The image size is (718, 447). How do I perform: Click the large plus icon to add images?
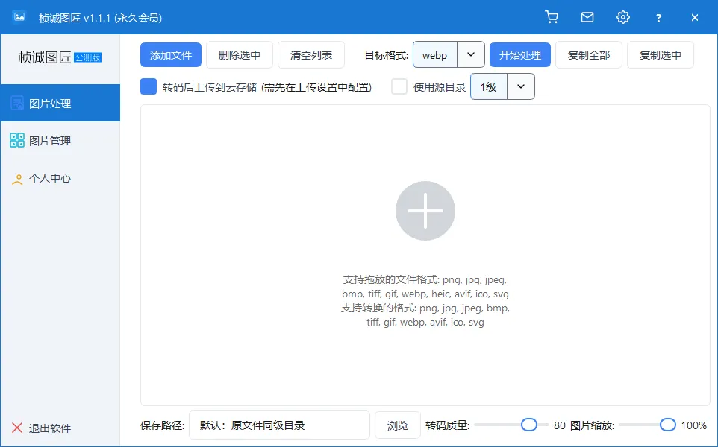425,211
